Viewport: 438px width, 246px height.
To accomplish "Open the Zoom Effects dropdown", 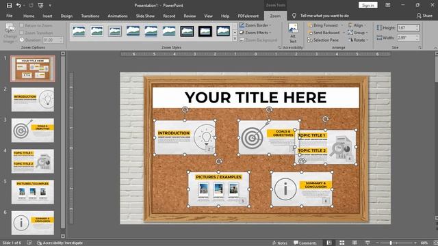I will click(255, 33).
